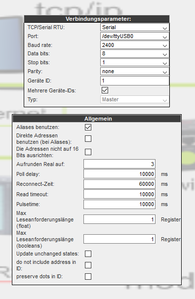Screen dimensions: 195x299
Task: Uncheck the Mehrere Geräte-IDs checkbox
Action: click(x=105, y=90)
